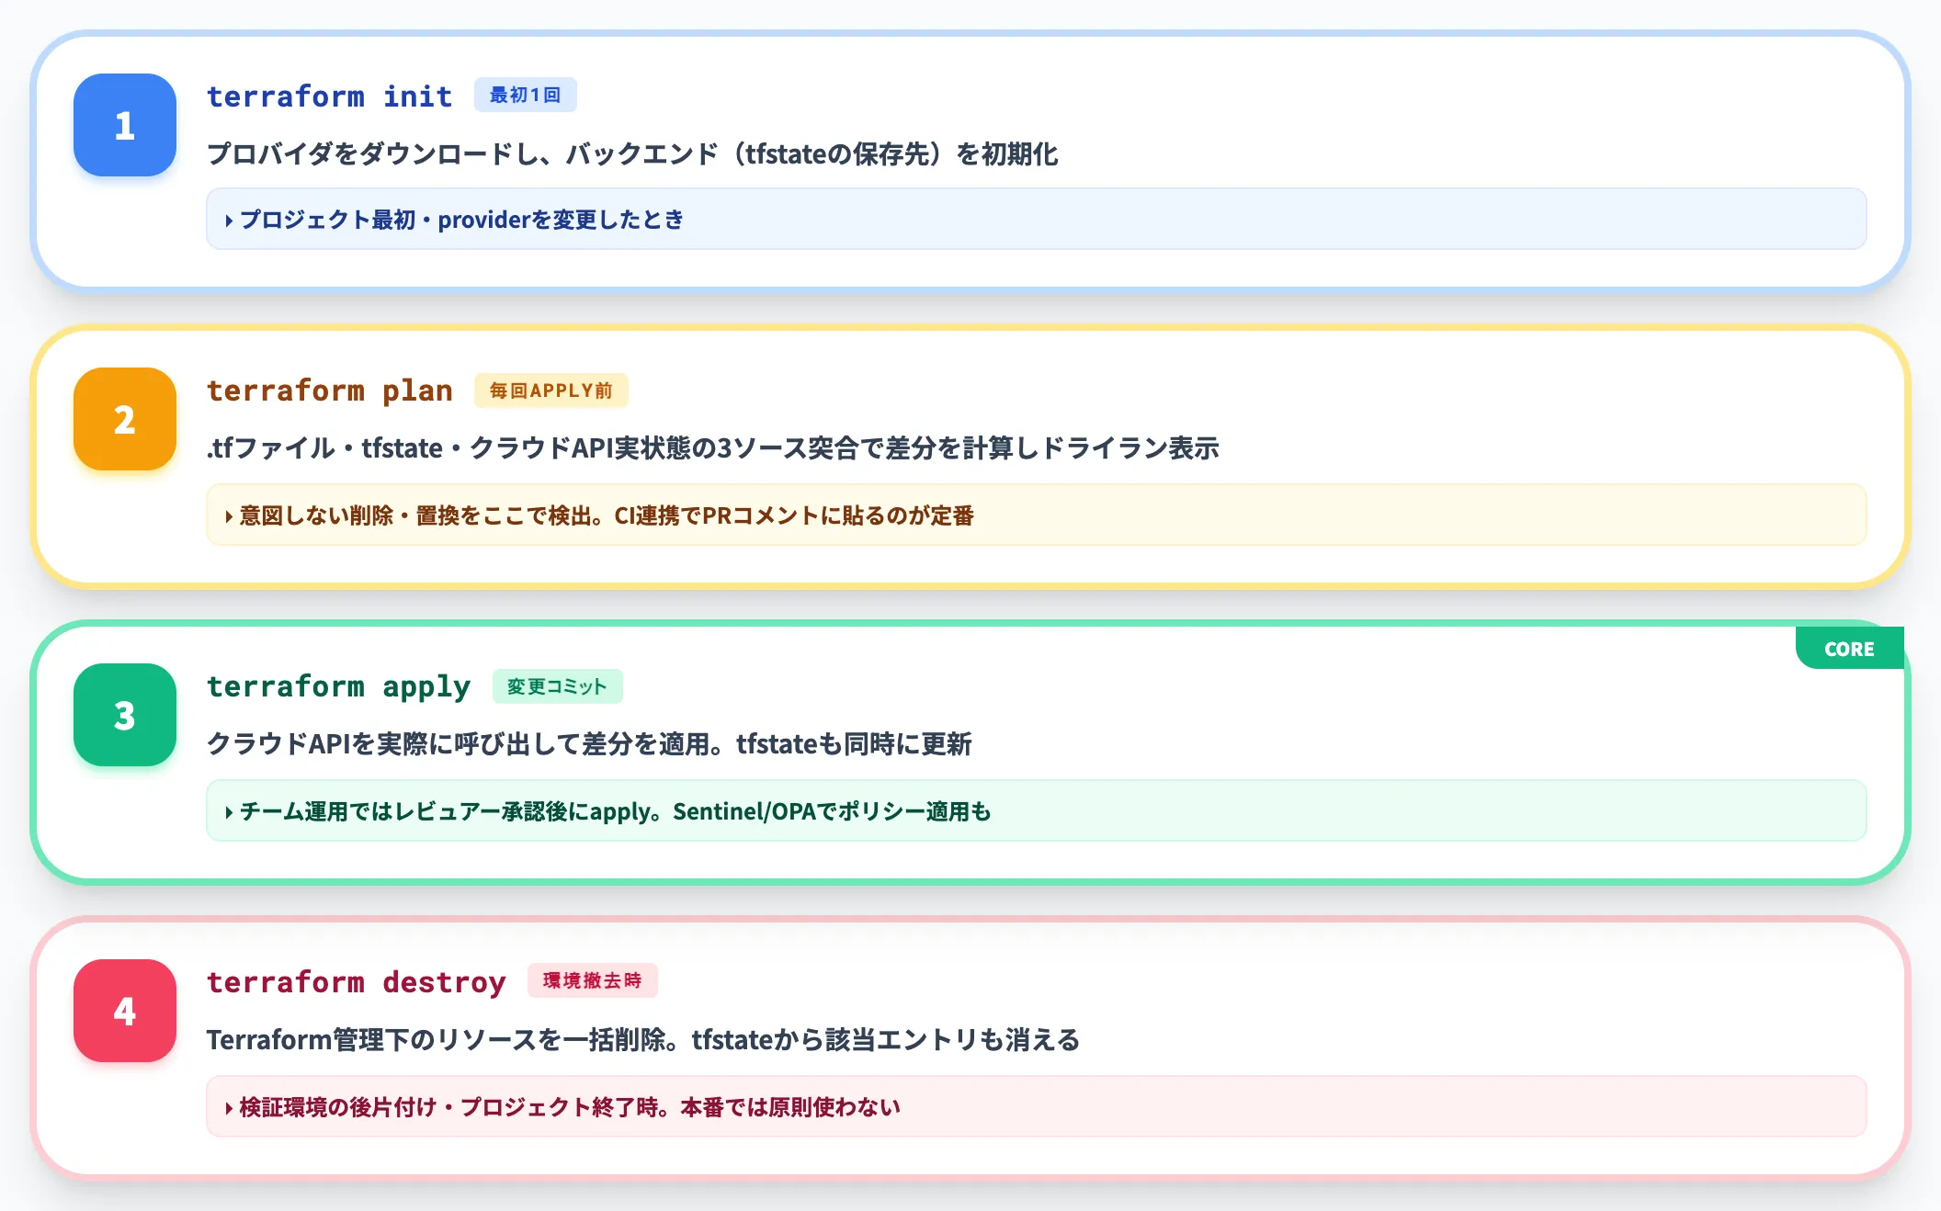
Task: Expand the '検証環境の後片付け' note
Action: [x=1036, y=1107]
